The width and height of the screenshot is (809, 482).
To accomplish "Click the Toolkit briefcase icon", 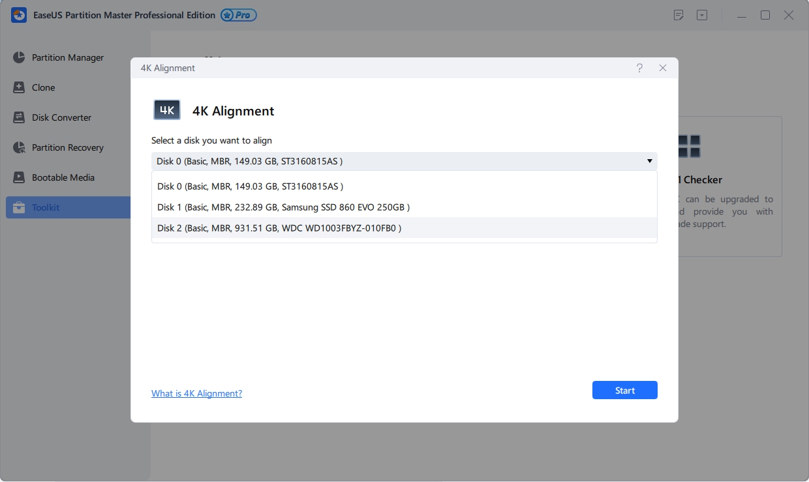I will pos(19,207).
